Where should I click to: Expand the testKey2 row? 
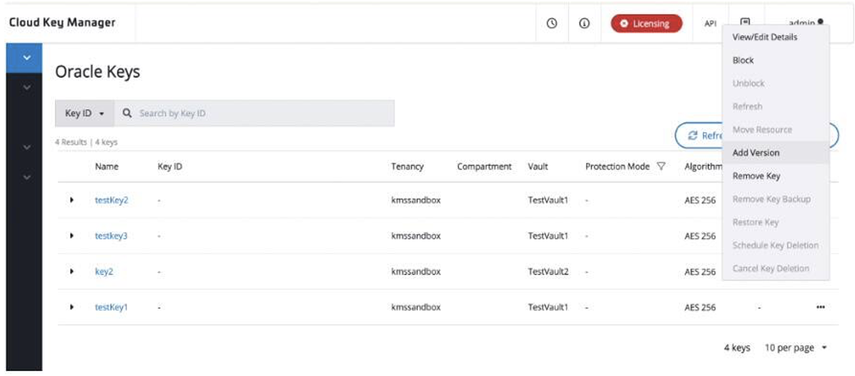pyautogui.click(x=72, y=200)
